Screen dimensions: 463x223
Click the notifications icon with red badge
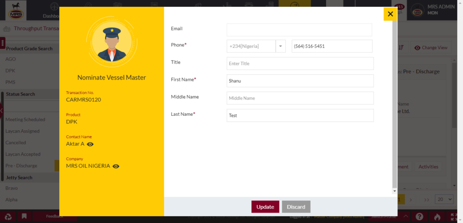(399, 9)
